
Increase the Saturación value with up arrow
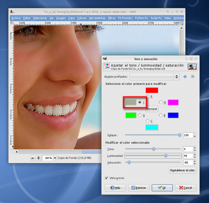coord(195,161)
